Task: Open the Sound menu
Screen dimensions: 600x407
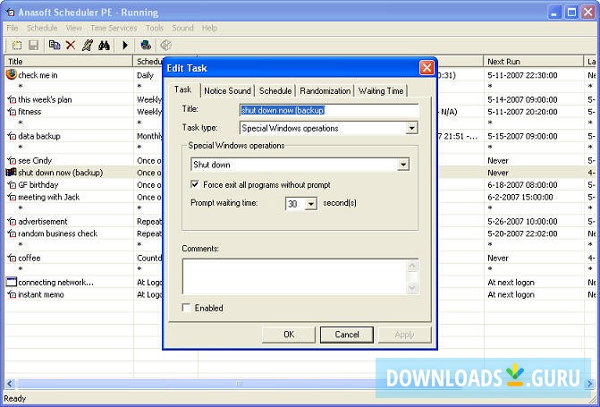Action: [x=182, y=28]
